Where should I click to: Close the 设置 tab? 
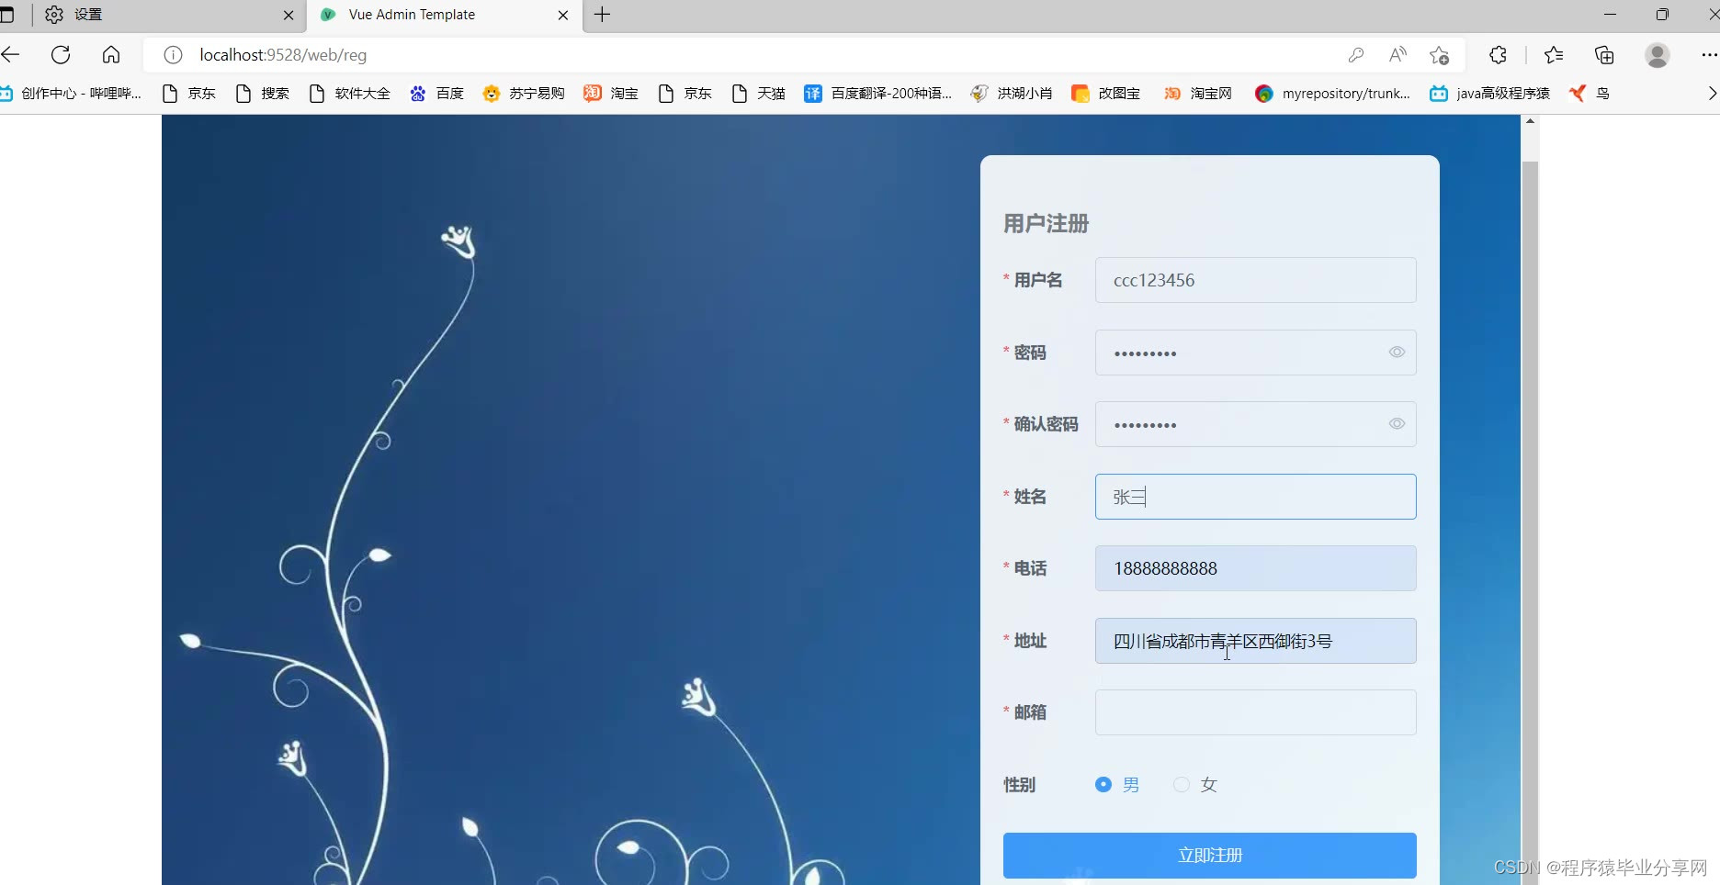click(x=289, y=16)
